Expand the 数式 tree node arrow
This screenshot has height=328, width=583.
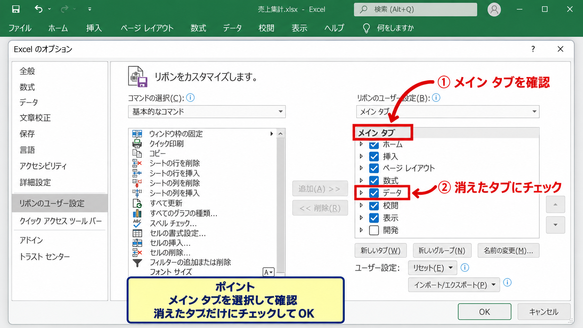[361, 180]
